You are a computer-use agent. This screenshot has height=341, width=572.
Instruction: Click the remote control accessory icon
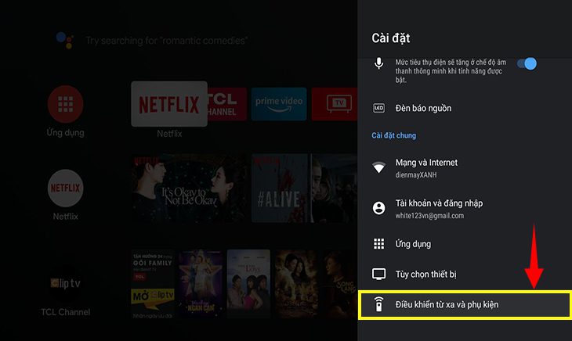[x=379, y=304]
